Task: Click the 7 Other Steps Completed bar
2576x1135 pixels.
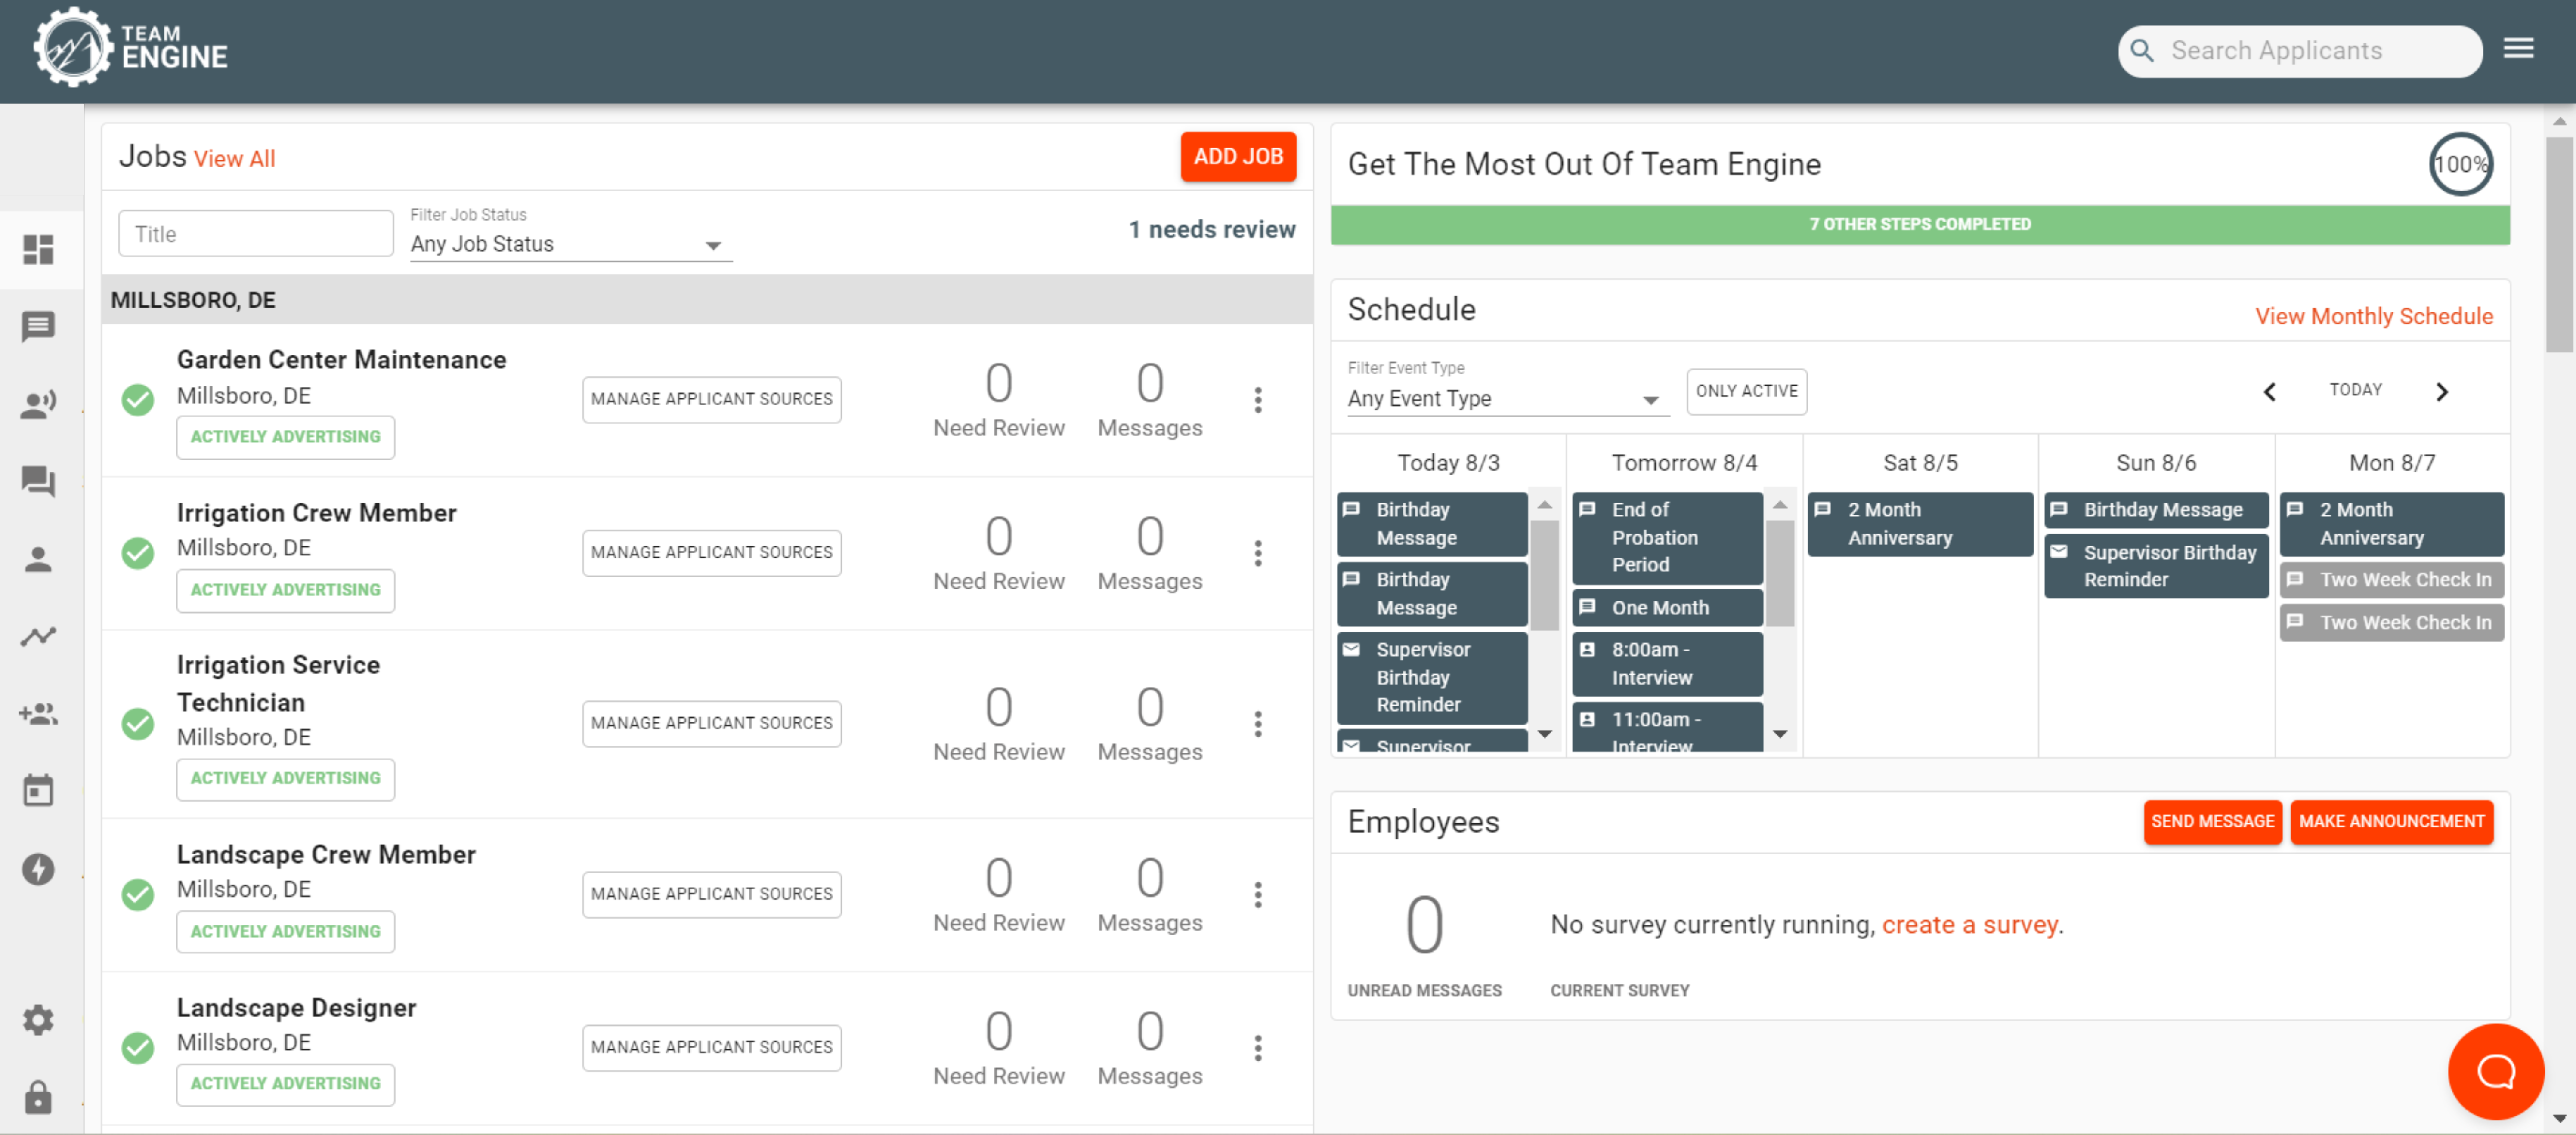Action: (1919, 225)
